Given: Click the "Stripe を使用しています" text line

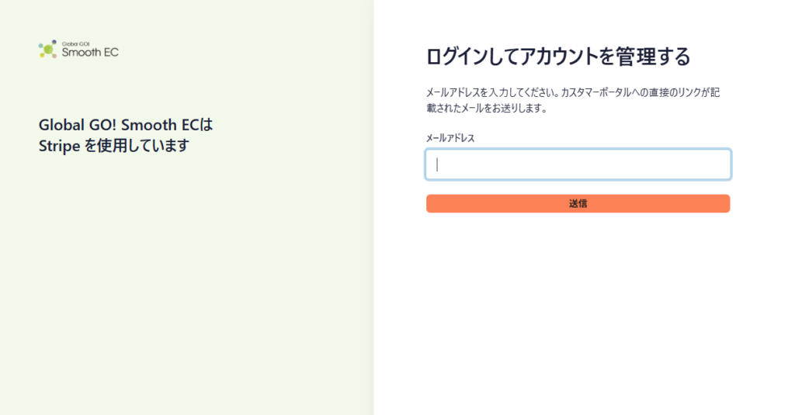Looking at the screenshot, I should pyautogui.click(x=114, y=146).
